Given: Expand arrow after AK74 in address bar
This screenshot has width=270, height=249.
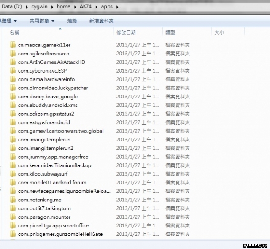Looking at the screenshot, I should pos(96,7).
